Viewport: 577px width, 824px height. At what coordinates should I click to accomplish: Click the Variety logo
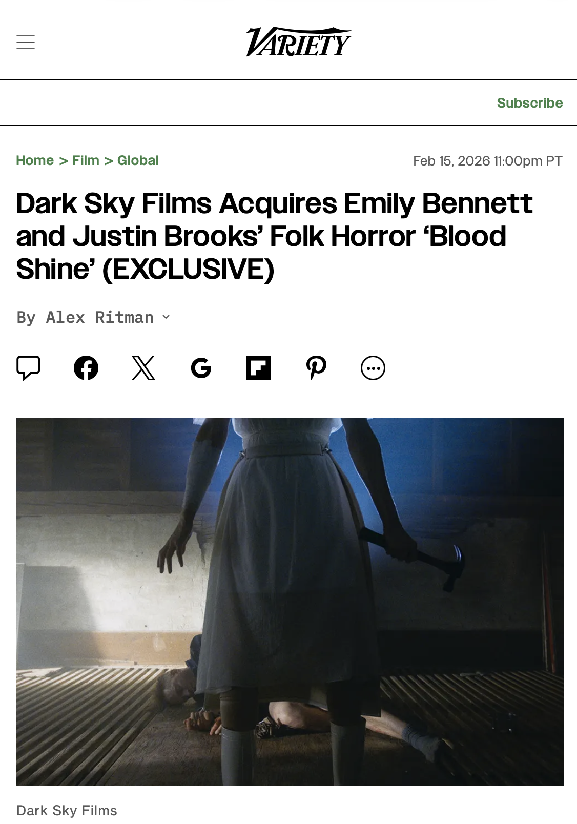(299, 42)
